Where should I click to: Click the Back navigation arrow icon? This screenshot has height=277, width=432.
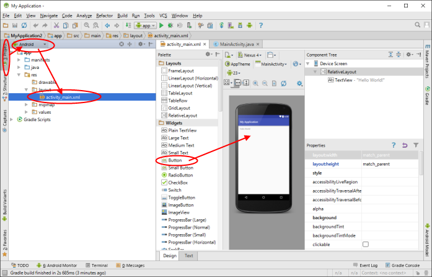(107, 25)
